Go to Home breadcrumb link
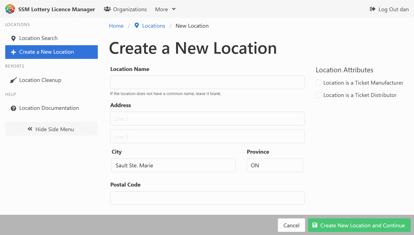 [x=116, y=26]
